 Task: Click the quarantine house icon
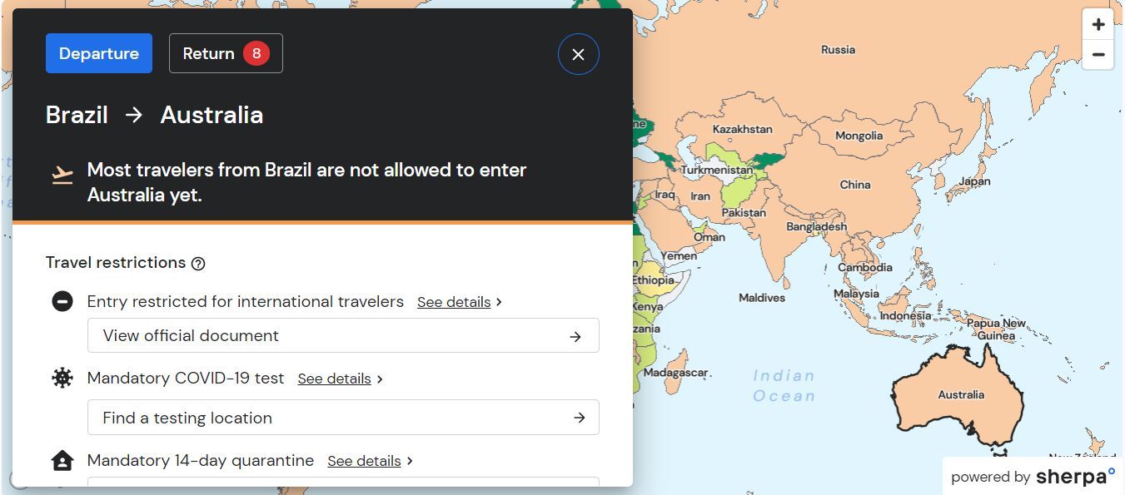[x=62, y=460]
